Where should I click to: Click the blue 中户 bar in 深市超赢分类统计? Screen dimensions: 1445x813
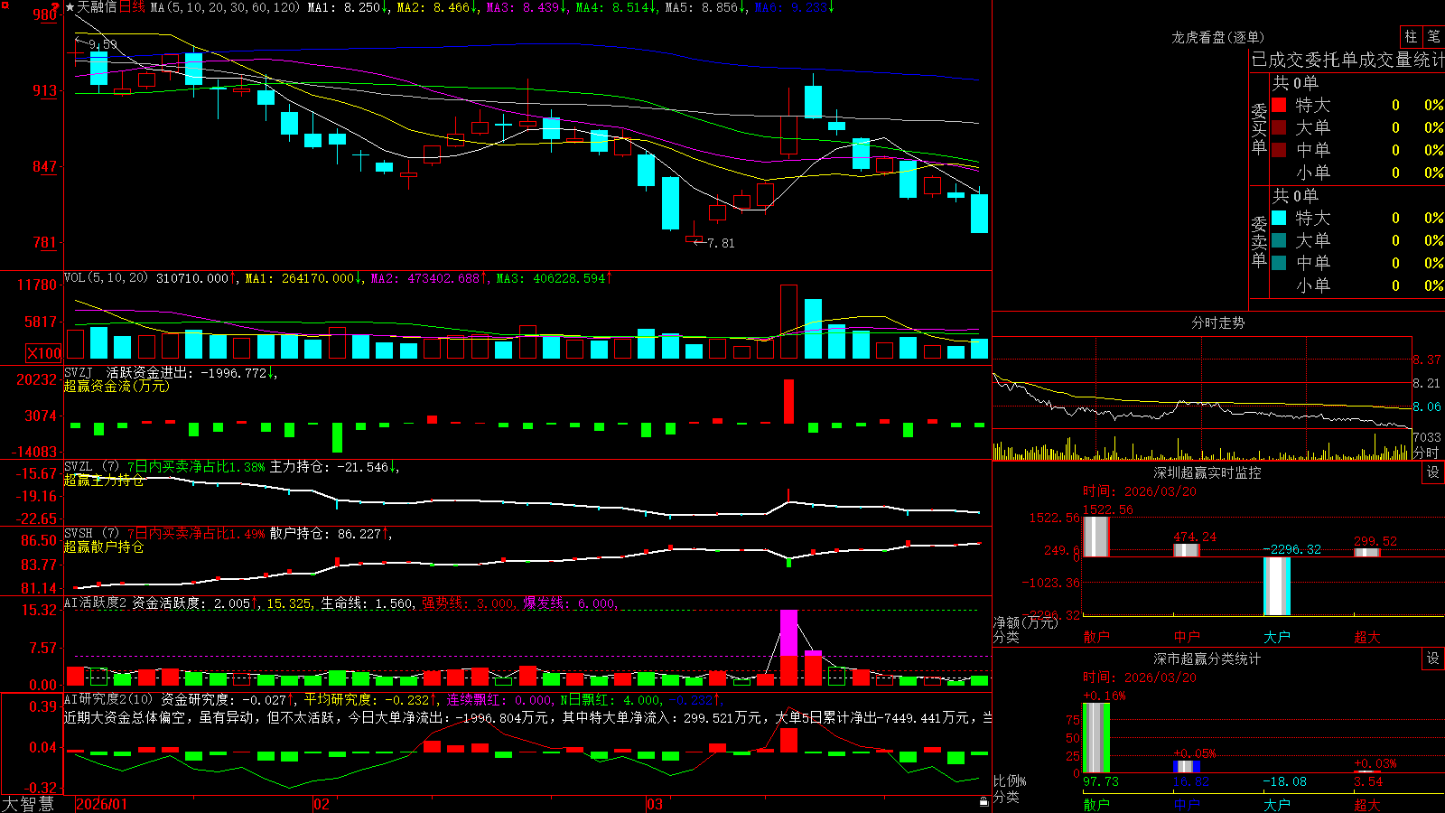1187,767
